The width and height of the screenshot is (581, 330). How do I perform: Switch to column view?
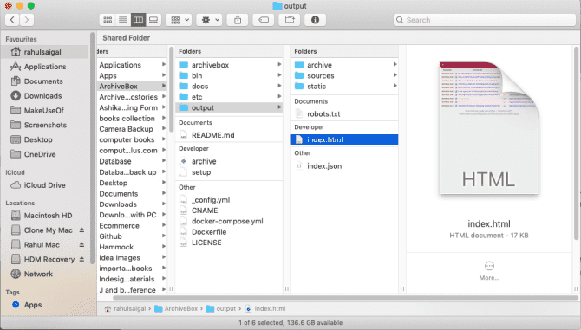[x=138, y=20]
